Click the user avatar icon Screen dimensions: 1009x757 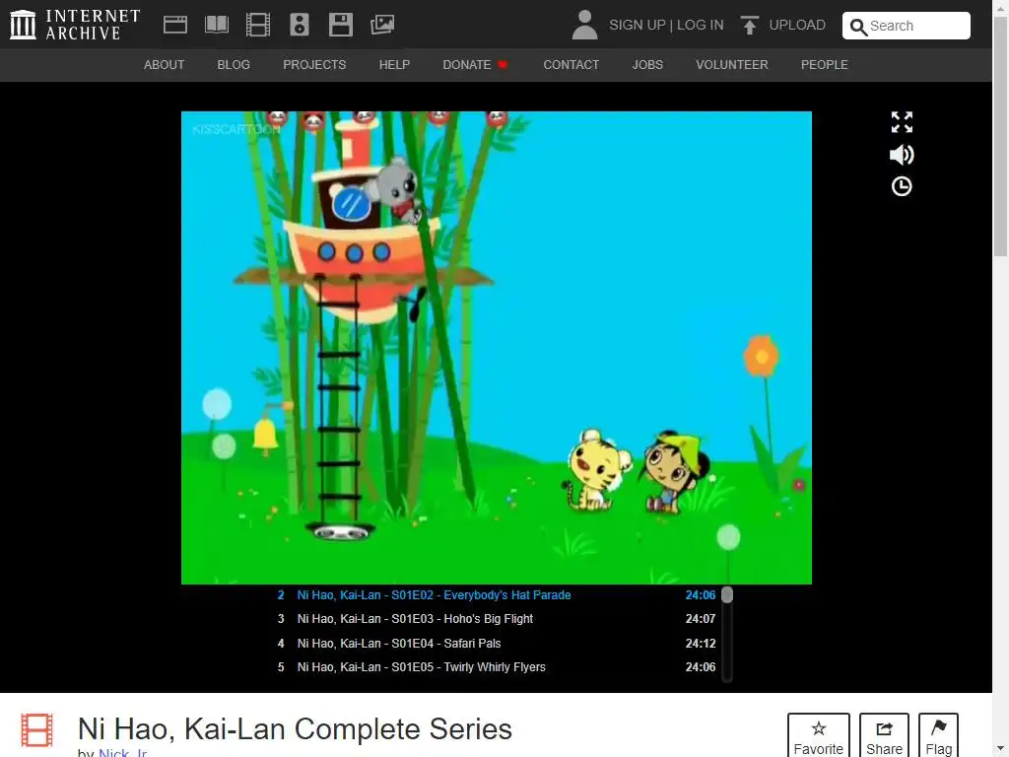coord(584,25)
